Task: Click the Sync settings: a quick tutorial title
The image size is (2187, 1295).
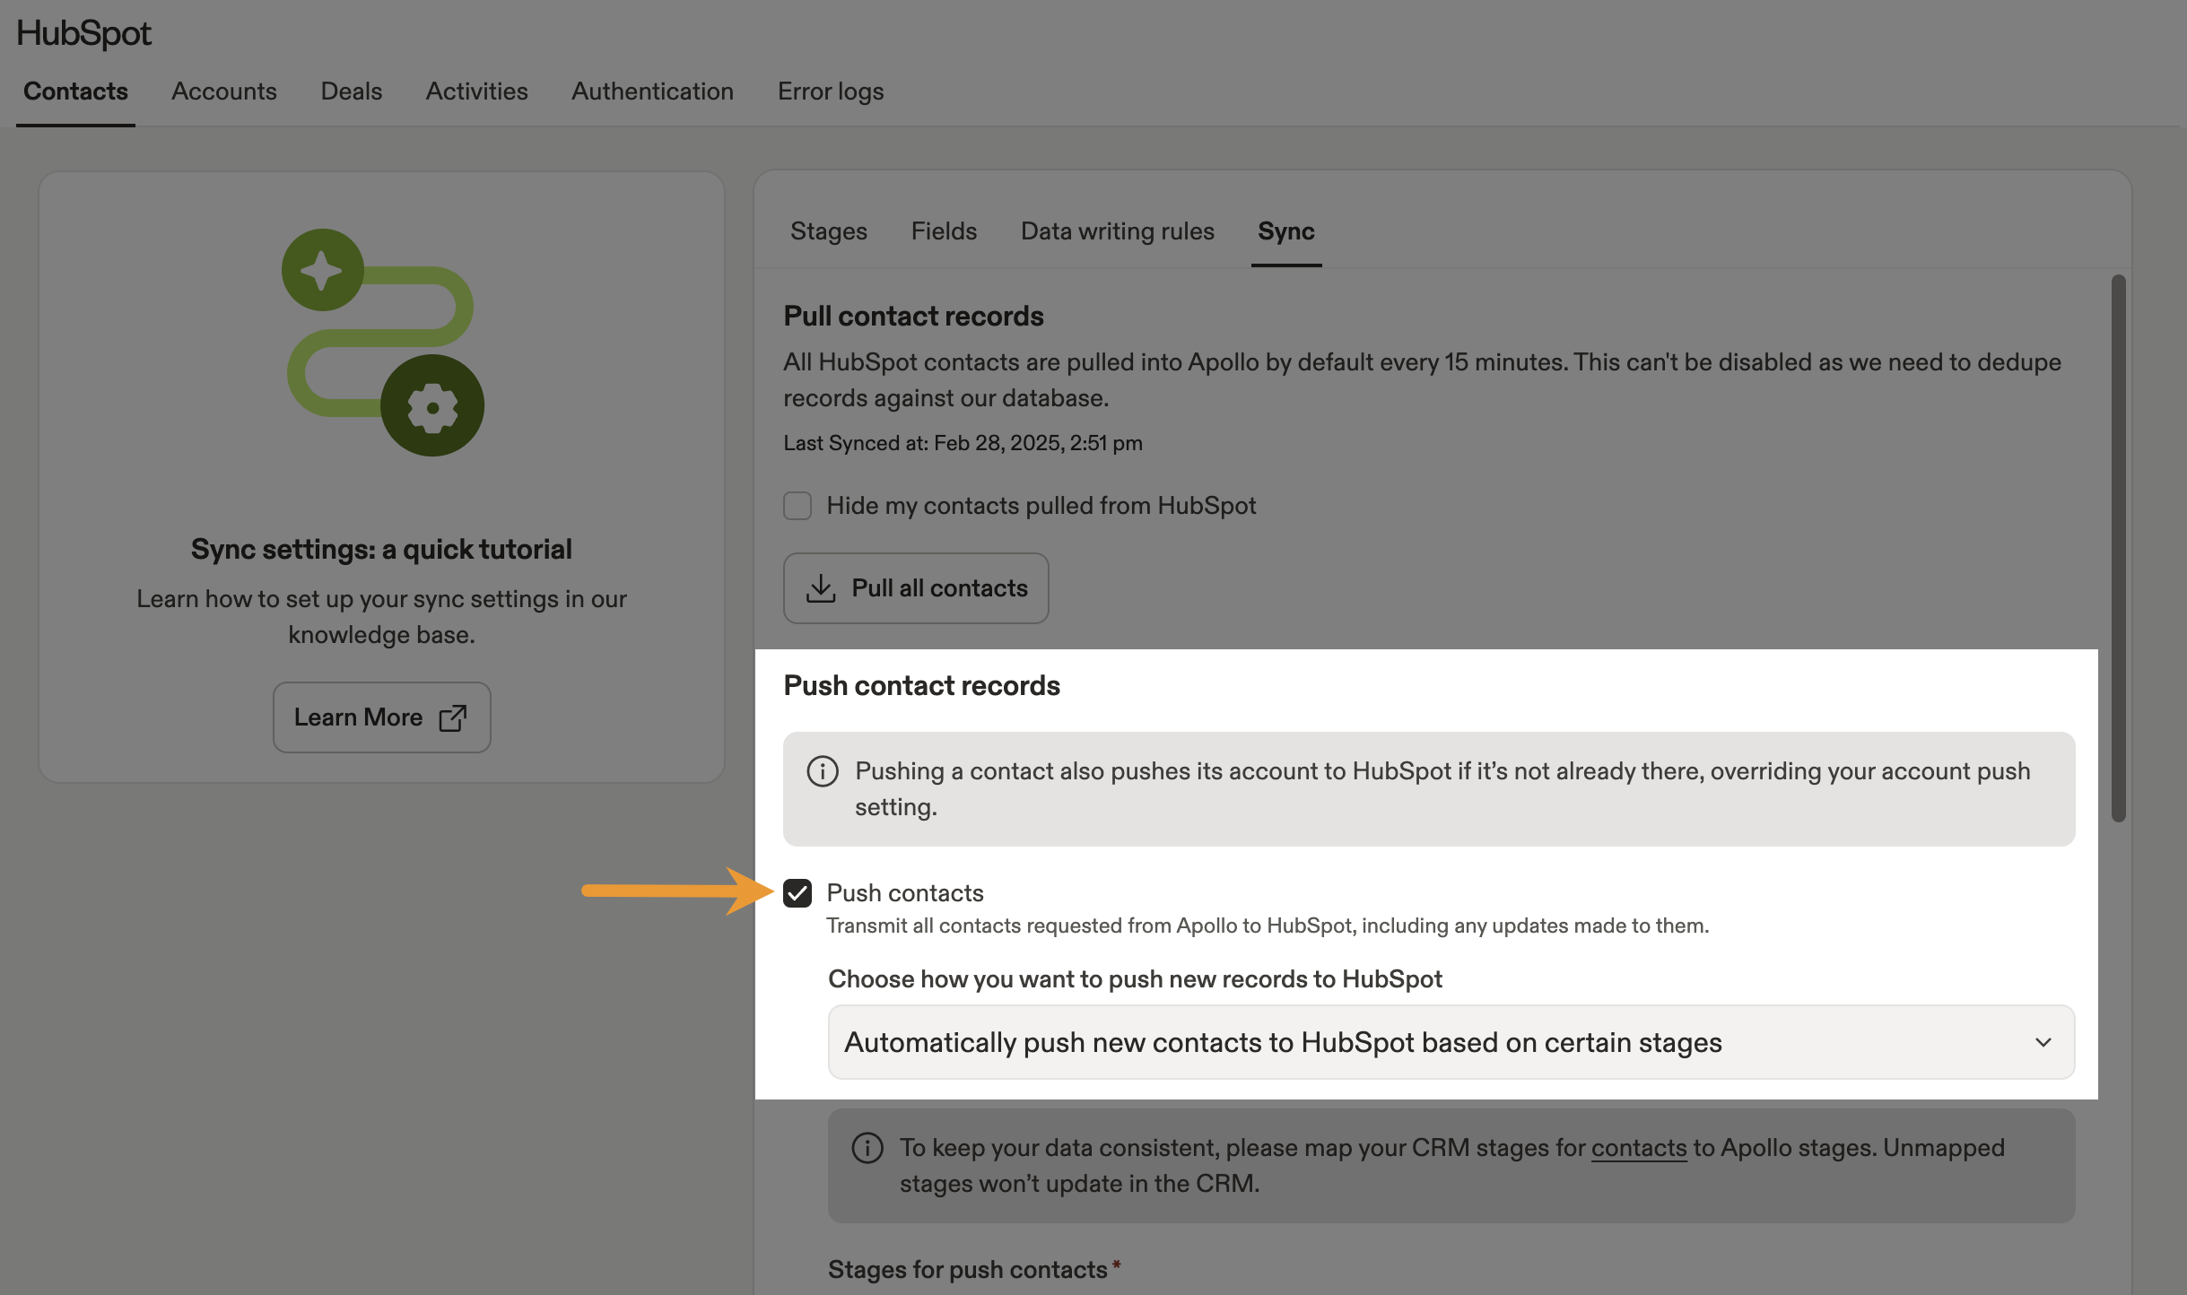Action: 381,550
